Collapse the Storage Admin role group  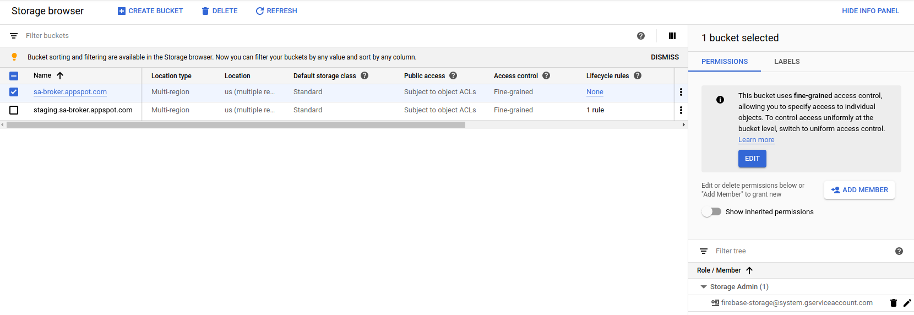coord(704,287)
